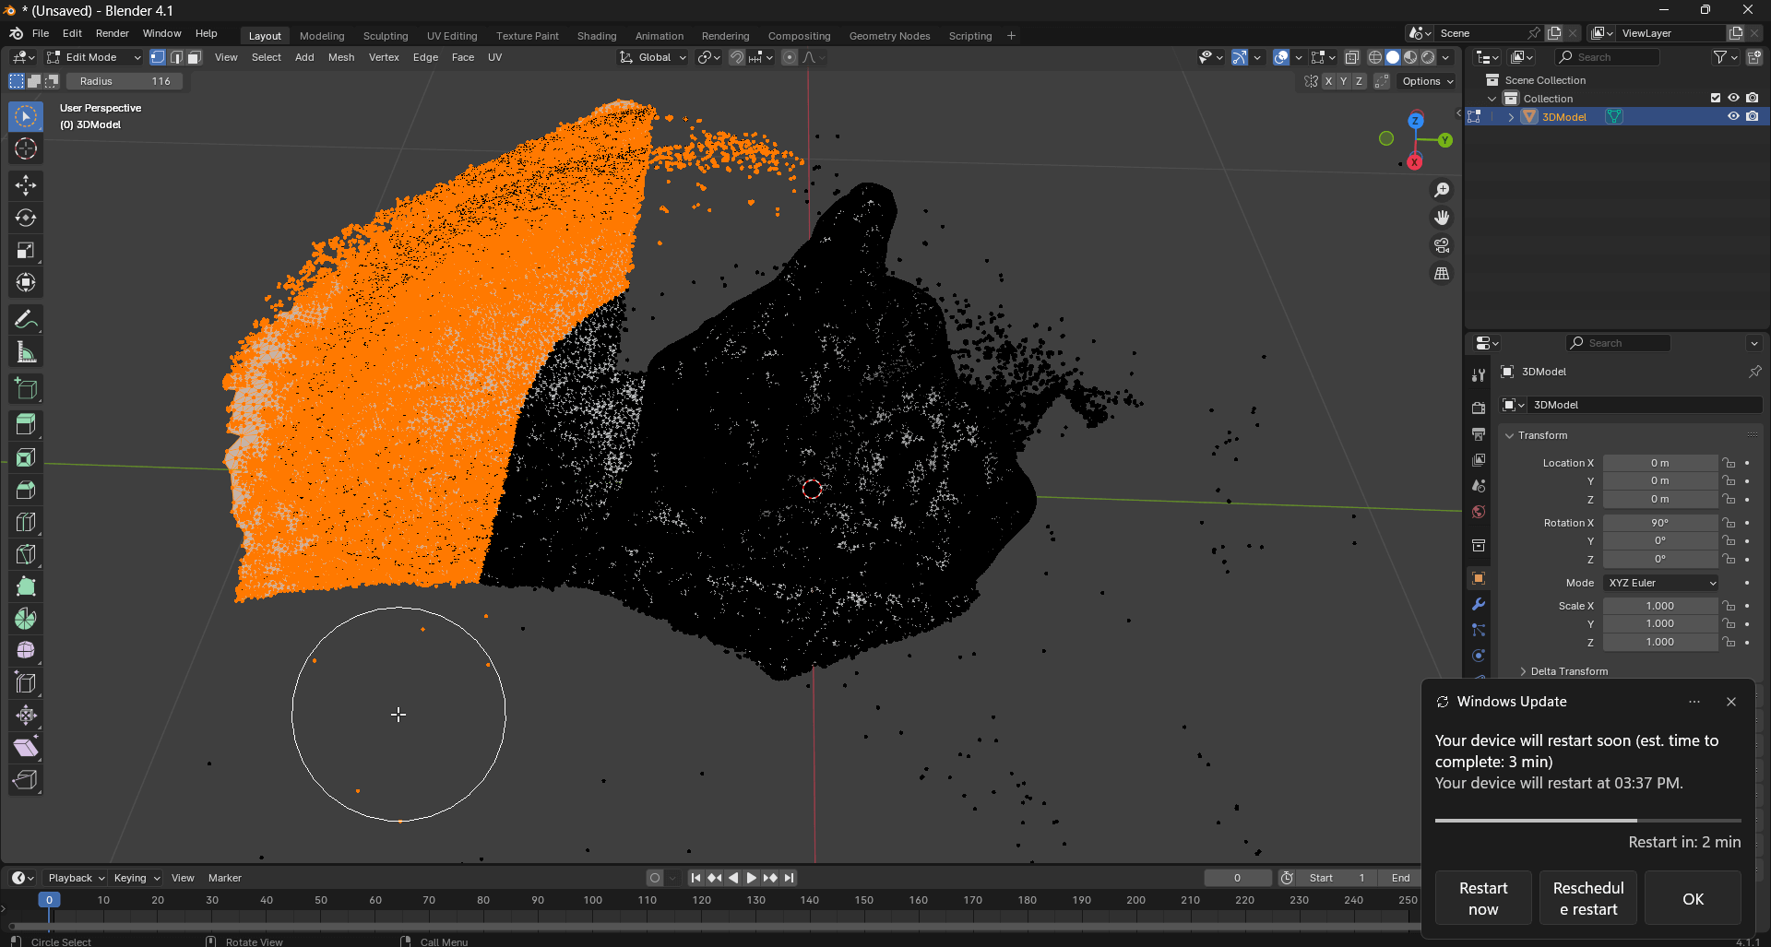1771x947 pixels.
Task: Select the Move tool
Action: [26, 185]
